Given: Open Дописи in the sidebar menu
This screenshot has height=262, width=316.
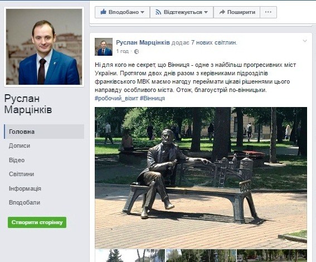Looking at the screenshot, I should [x=20, y=145].
